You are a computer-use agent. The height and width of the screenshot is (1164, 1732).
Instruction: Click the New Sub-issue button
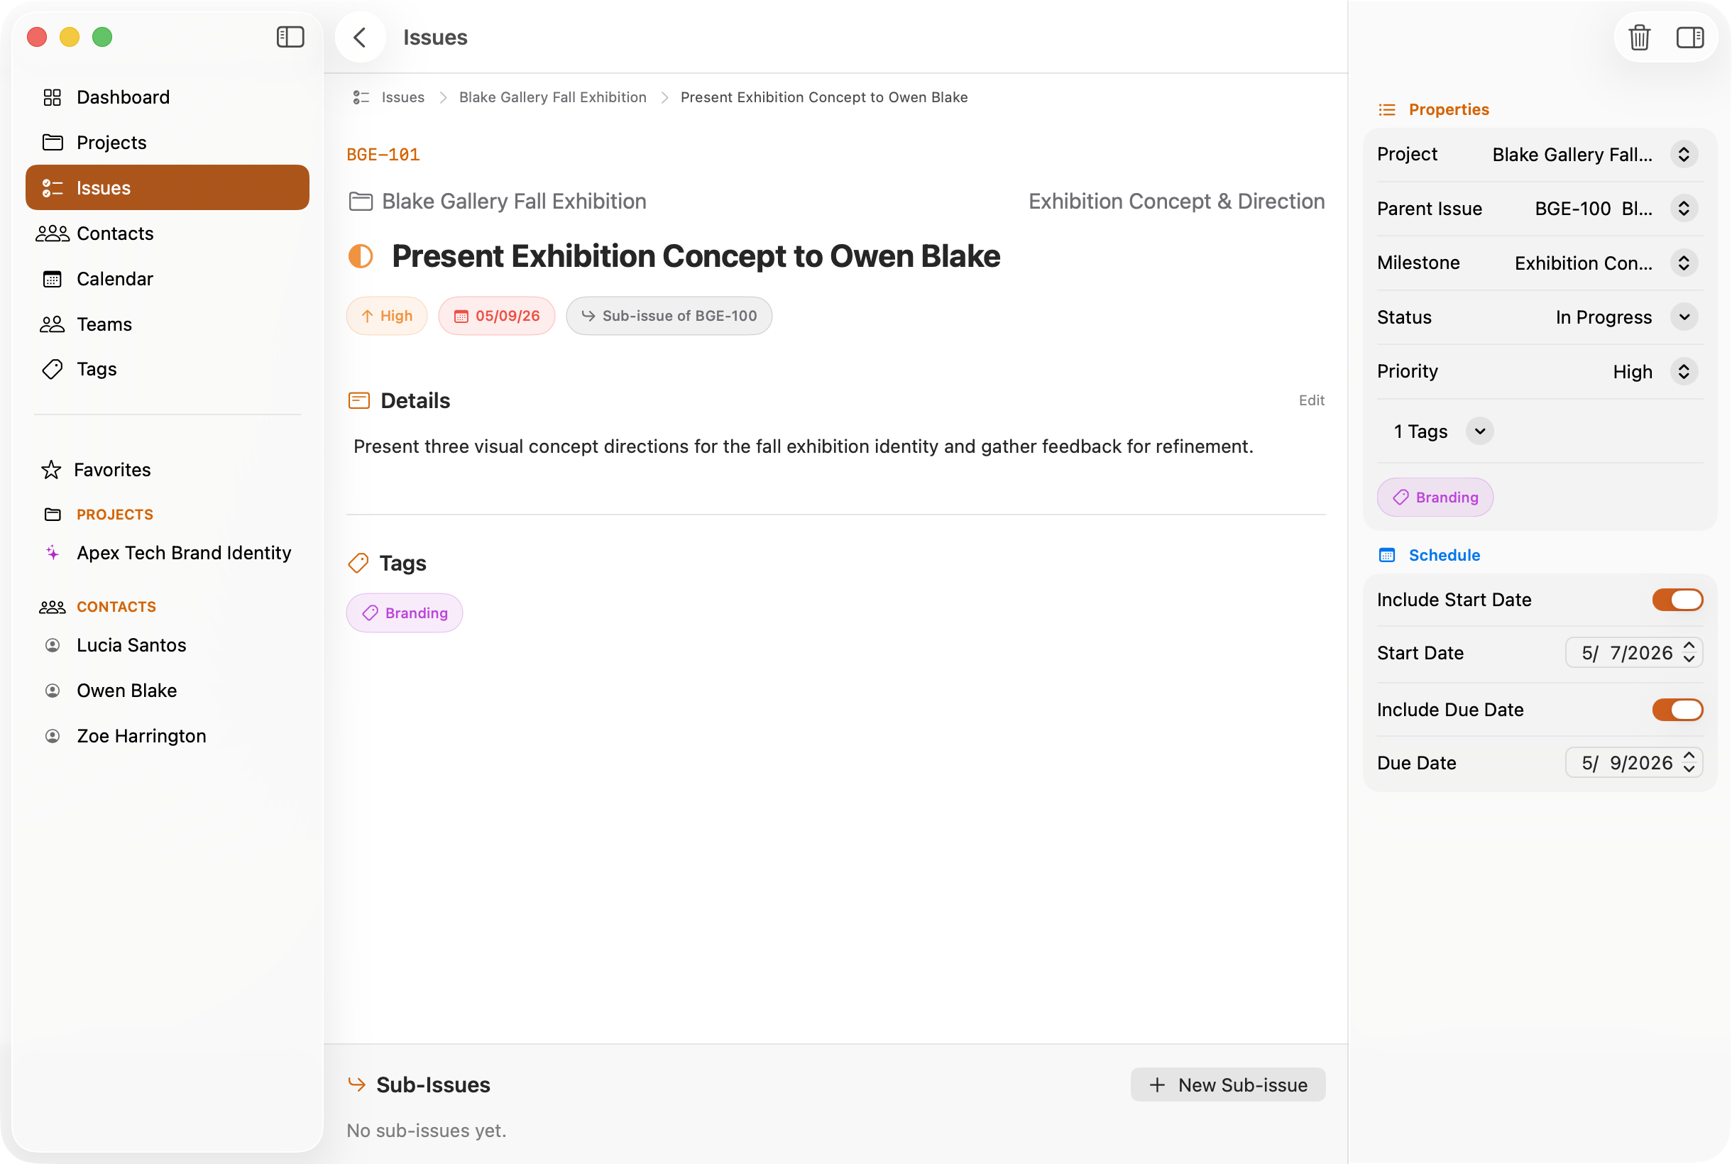click(1228, 1085)
